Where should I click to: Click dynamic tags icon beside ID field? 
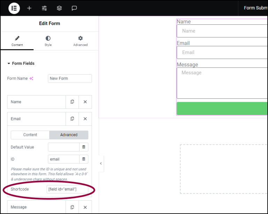[x=84, y=159]
